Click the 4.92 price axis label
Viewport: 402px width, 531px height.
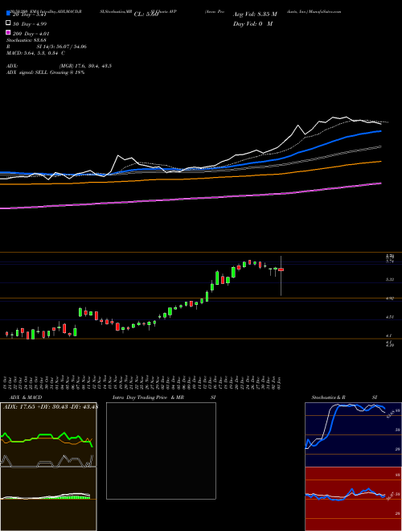point(391,298)
